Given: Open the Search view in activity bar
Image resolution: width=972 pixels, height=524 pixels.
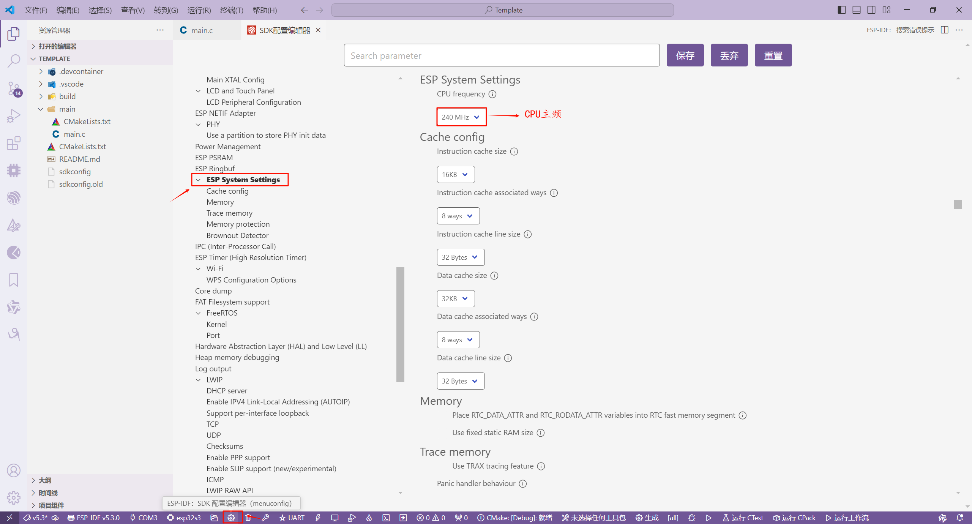Looking at the screenshot, I should (x=14, y=61).
